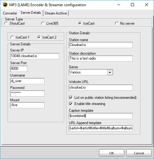Click the app icon in title bar

pyautogui.click(x=5, y=5)
